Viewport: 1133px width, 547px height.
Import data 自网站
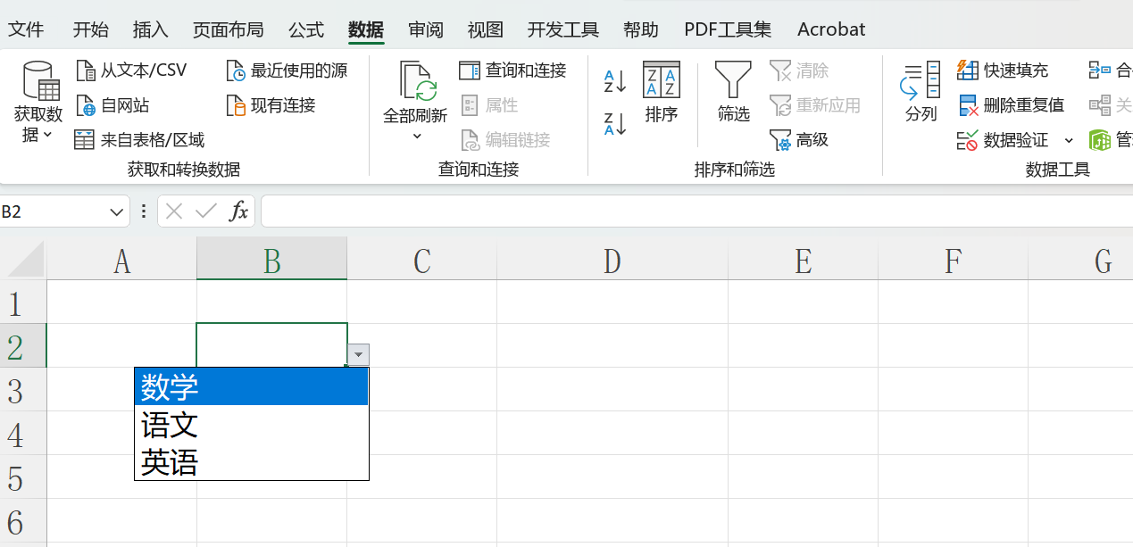pos(112,105)
